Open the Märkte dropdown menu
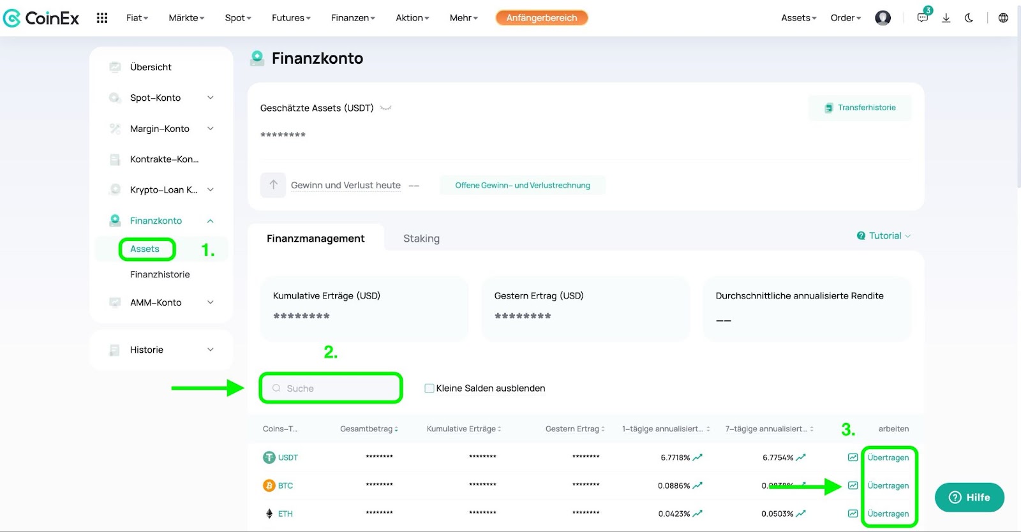1021x532 pixels. 186,18
